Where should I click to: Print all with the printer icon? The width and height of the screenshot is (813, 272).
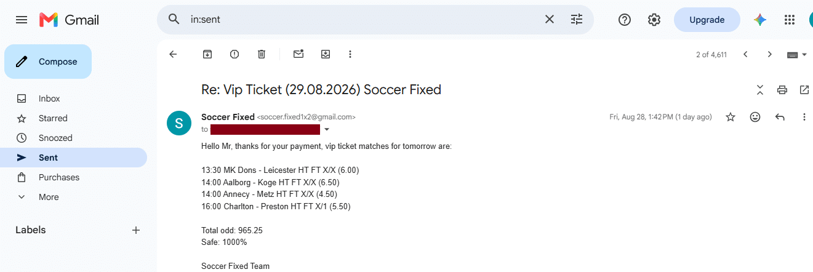pos(782,90)
